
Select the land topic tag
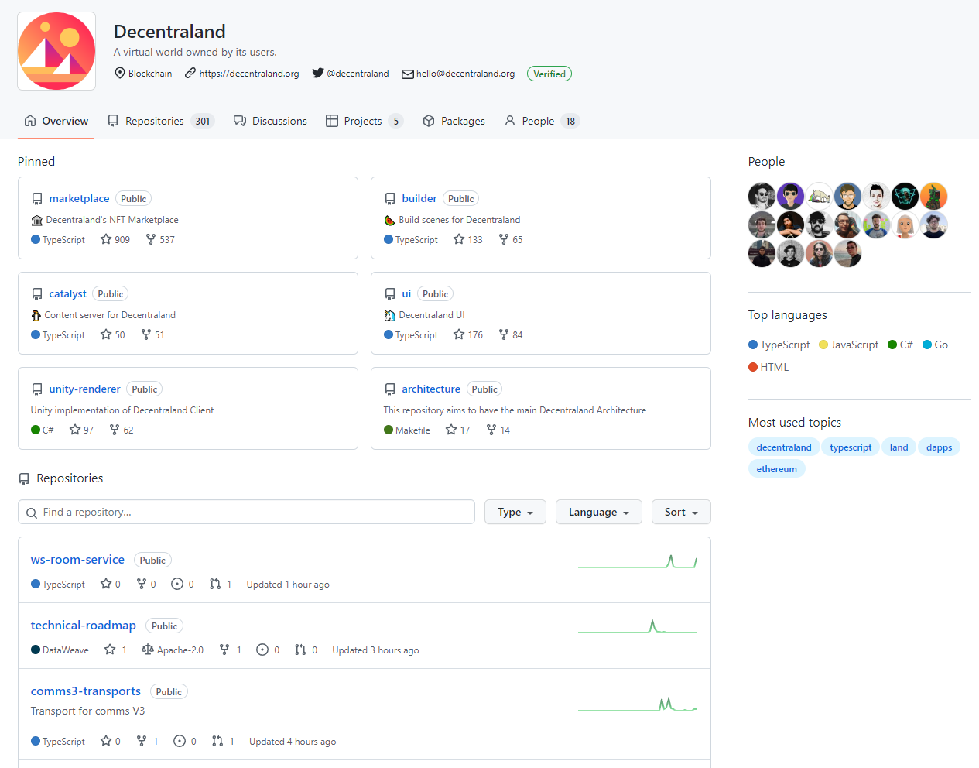coord(899,447)
